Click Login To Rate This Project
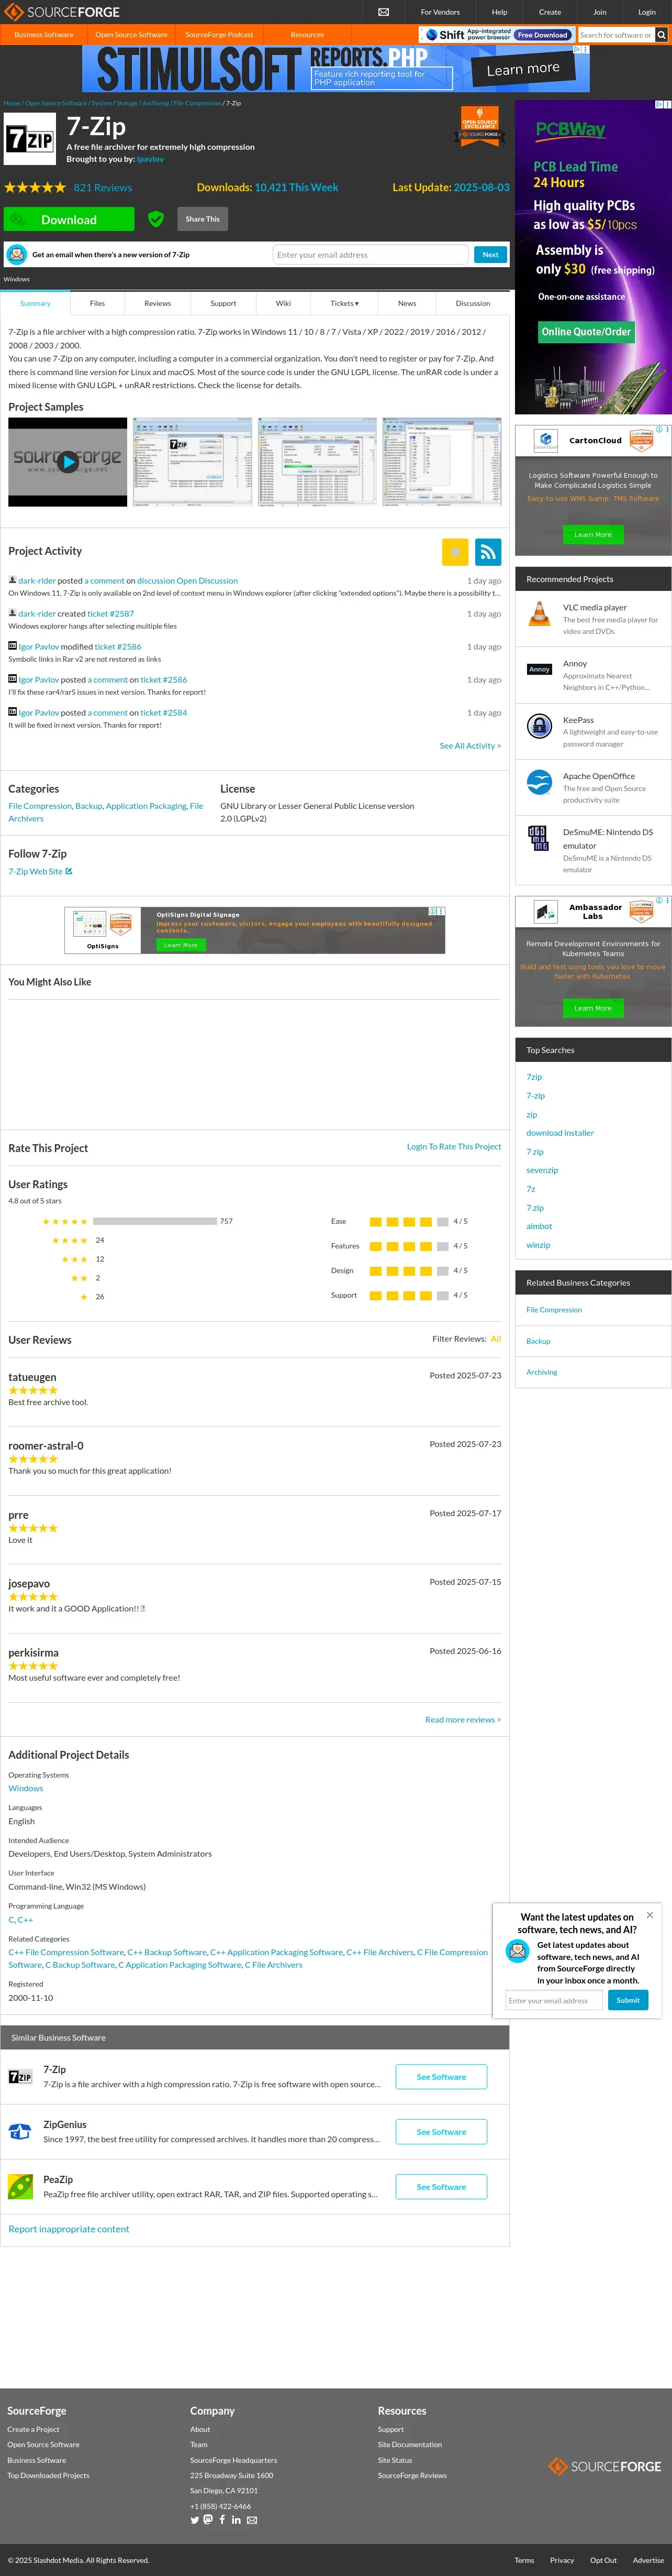Screen dimensions: 672x2576 pyautogui.click(x=454, y=1146)
